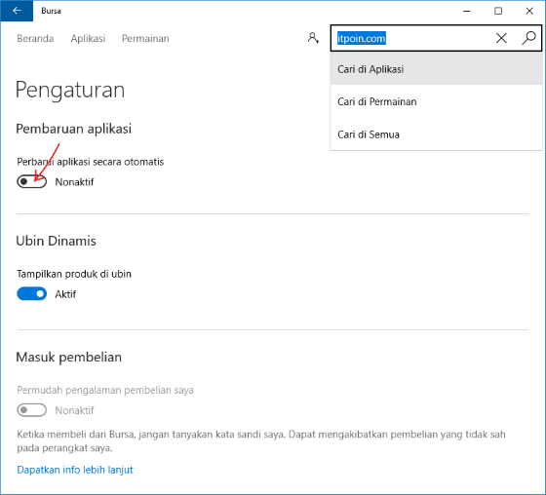
Task: Minimize the Bursa window
Action: point(467,11)
